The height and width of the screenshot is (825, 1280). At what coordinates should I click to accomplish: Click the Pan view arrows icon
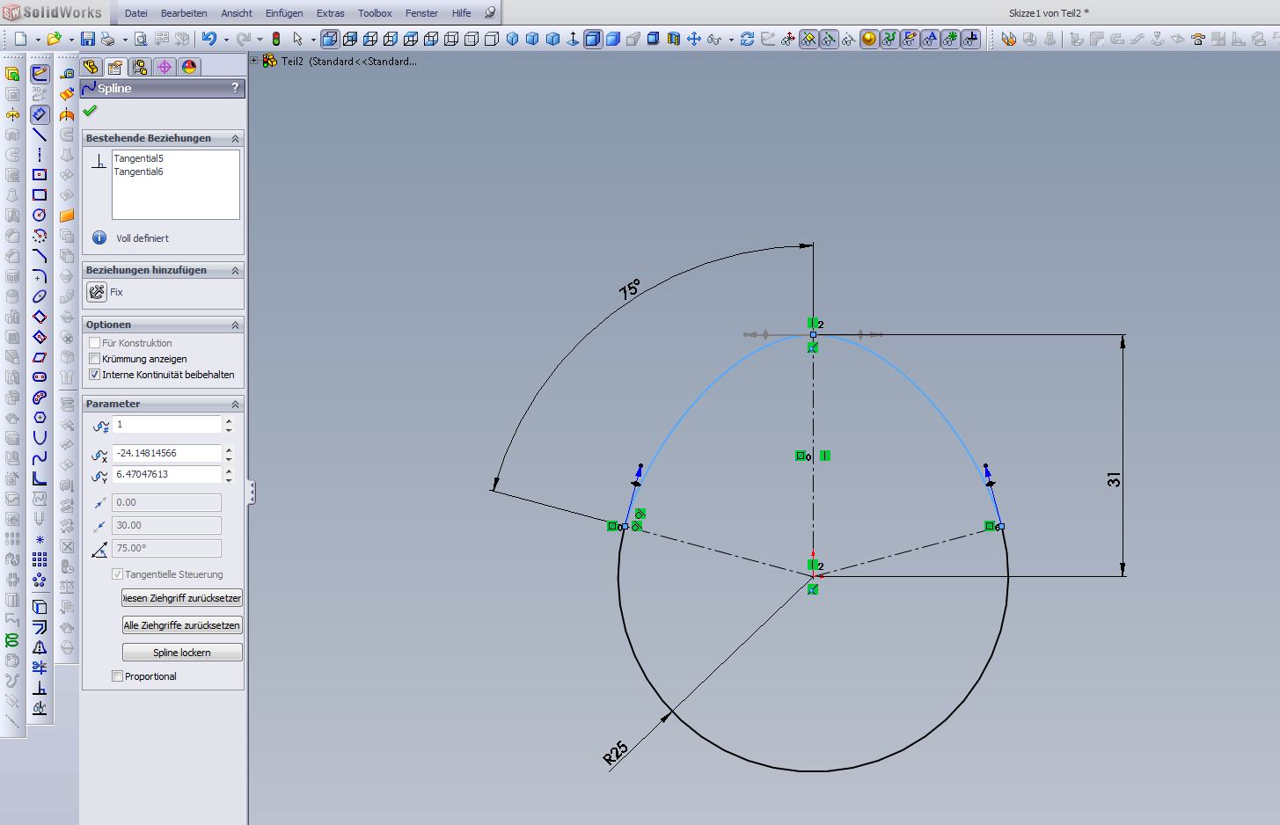click(694, 39)
